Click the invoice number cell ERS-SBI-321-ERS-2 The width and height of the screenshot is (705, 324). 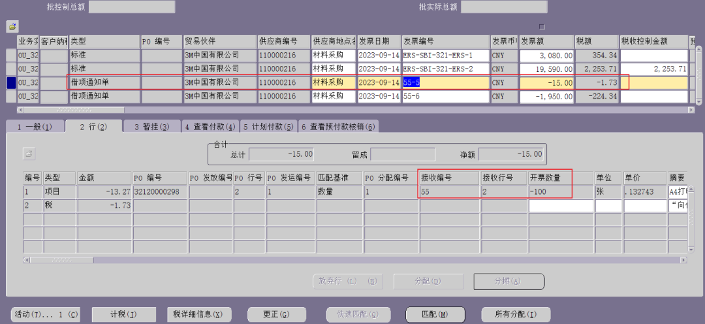click(446, 69)
